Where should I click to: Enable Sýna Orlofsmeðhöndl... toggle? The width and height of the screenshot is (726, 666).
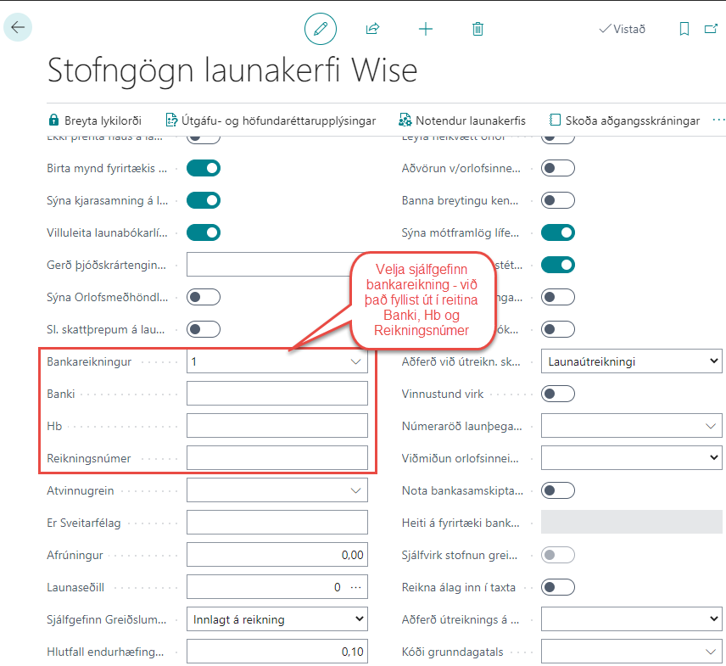[204, 297]
